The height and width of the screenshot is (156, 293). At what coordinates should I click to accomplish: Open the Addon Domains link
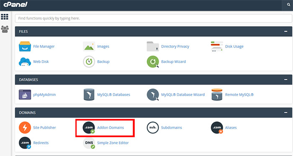tap(111, 128)
